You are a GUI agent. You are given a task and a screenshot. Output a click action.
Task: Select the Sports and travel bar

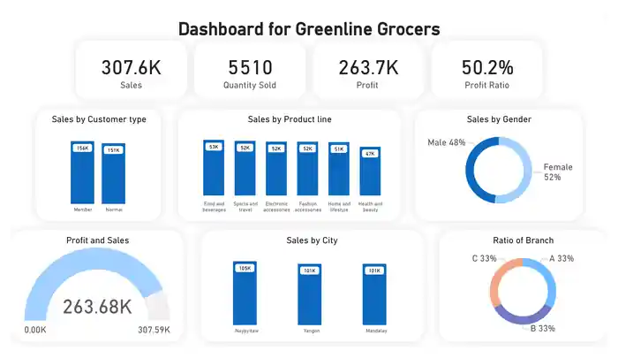245,168
